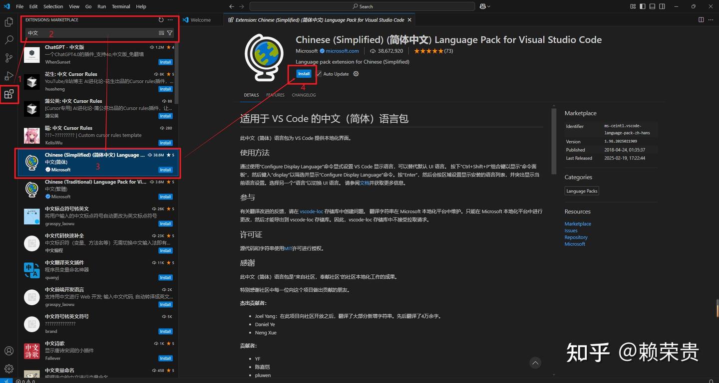Click the extension details page scrollbar

554,141
